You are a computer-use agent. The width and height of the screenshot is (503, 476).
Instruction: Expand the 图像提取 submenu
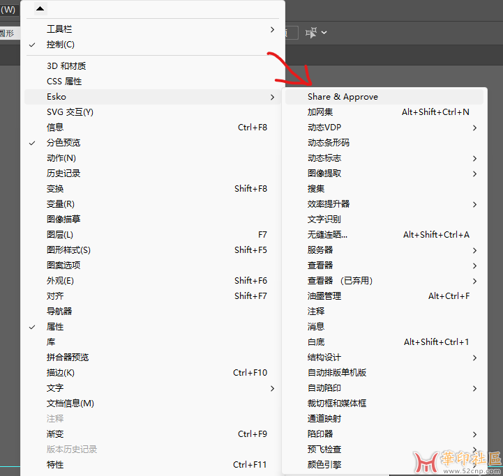point(384,174)
